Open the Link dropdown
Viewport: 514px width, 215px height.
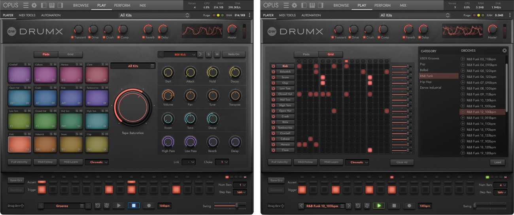(x=189, y=162)
